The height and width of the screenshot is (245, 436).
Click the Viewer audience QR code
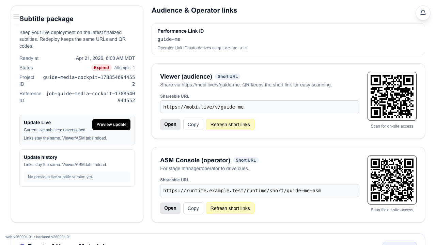(392, 96)
